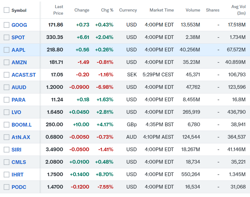
Task: Toggle the AAPL row checkbox
Action: tap(7, 50)
